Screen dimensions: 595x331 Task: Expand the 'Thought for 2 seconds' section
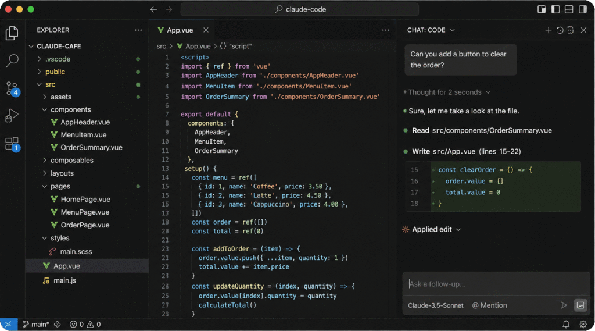pyautogui.click(x=448, y=92)
